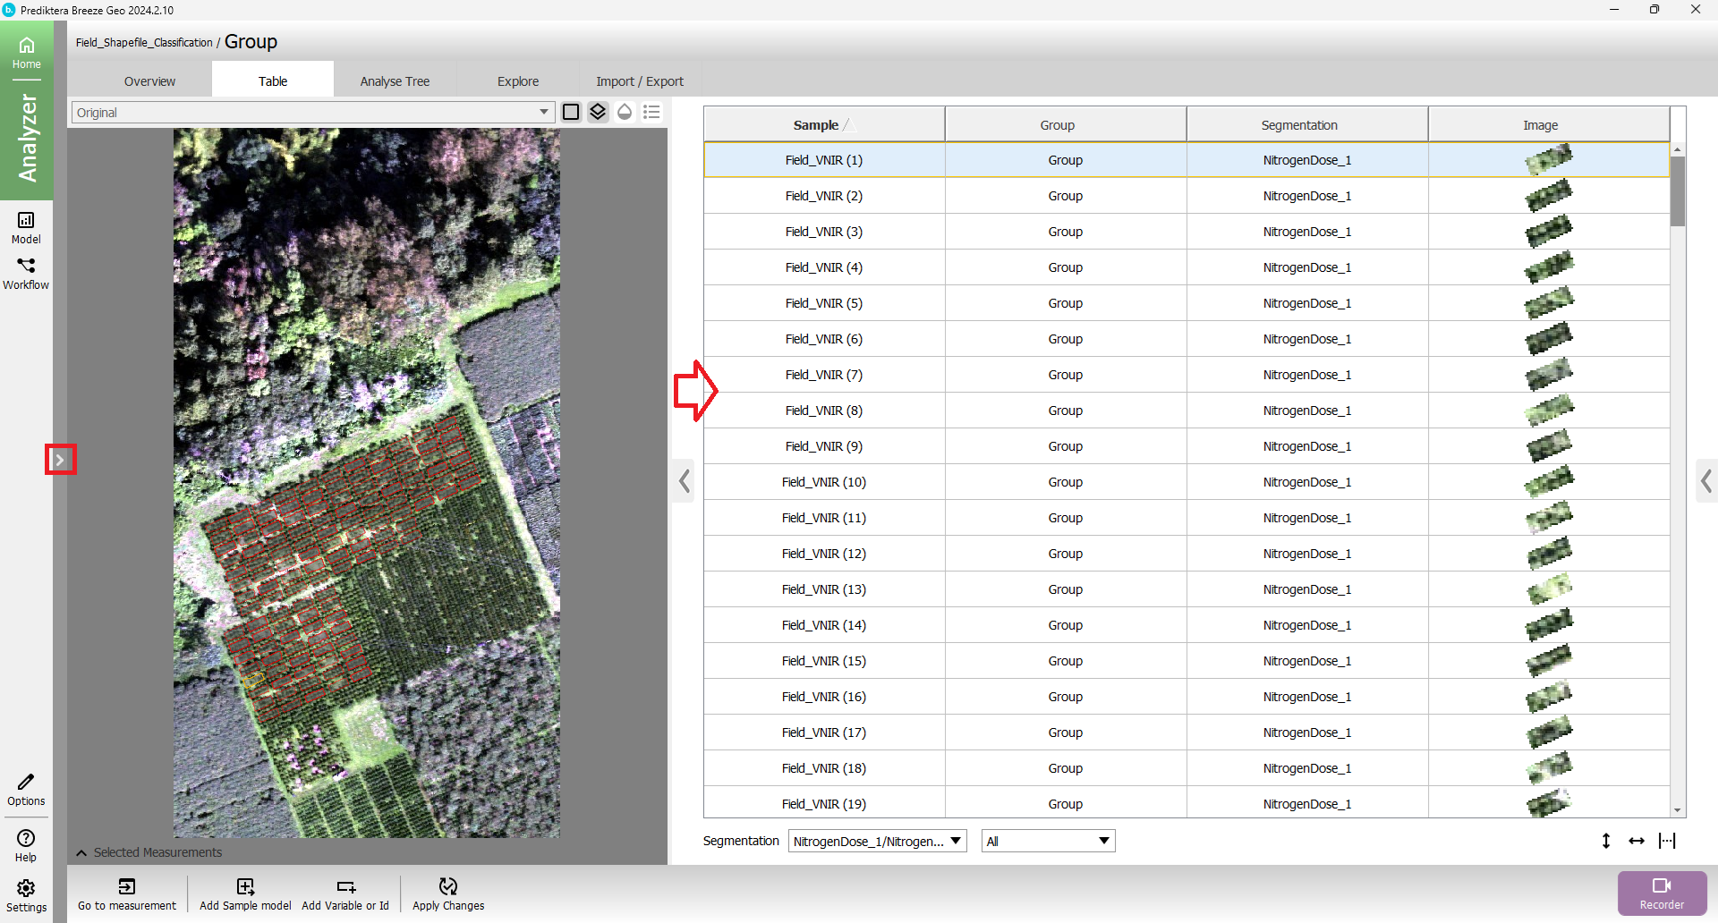Click Go to measurement button
The height and width of the screenshot is (923, 1718).
click(x=127, y=893)
